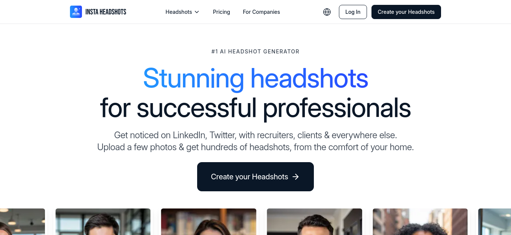Viewport: 511px width, 235px height.
Task: Click the large Create your Headshots button
Action: pyautogui.click(x=255, y=177)
